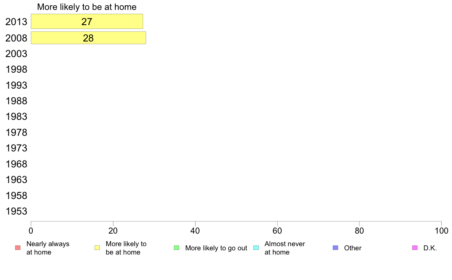Select the 2013 bar showing 27
452x280 pixels.
tap(87, 22)
